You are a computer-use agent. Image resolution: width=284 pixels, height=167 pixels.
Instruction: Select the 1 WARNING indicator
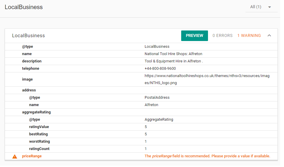[x=249, y=35]
